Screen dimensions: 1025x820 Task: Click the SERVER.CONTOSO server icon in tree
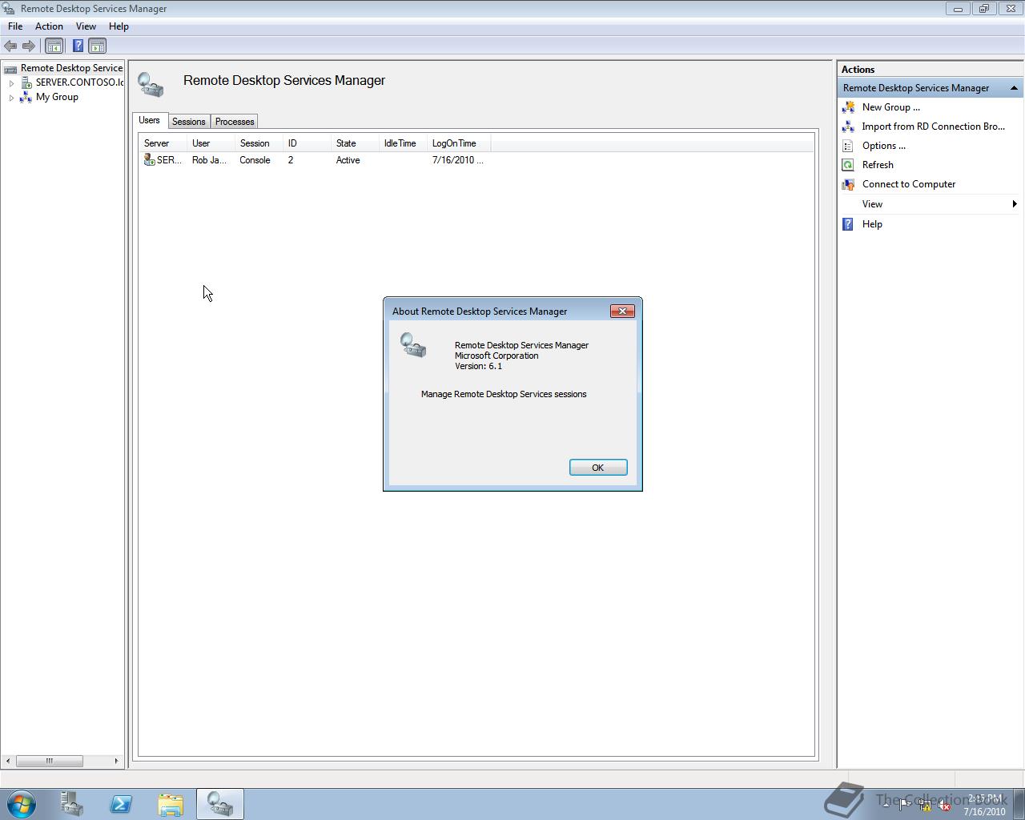coord(26,82)
